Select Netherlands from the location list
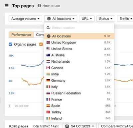The image size is (133, 128). [79, 61]
